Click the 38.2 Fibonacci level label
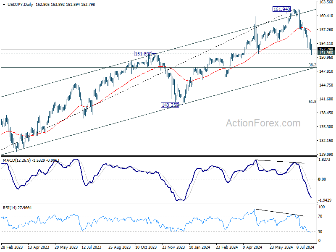Screen dimensions: 336x252 pos(312,65)
